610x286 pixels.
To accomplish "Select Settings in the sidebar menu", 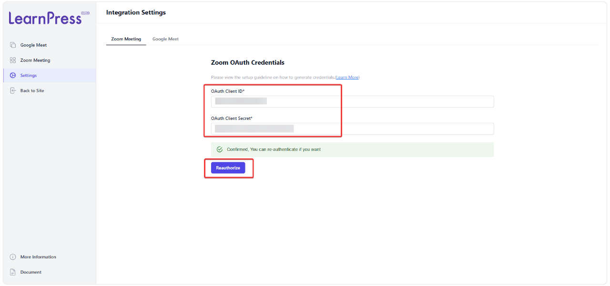I will (x=50, y=75).
